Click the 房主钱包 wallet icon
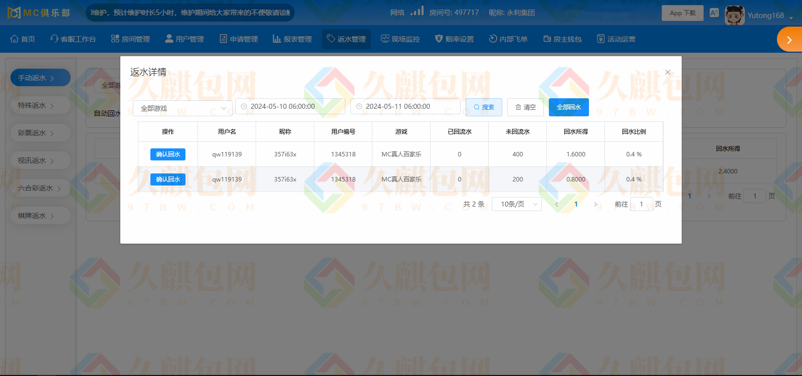The width and height of the screenshot is (802, 376). pyautogui.click(x=547, y=39)
